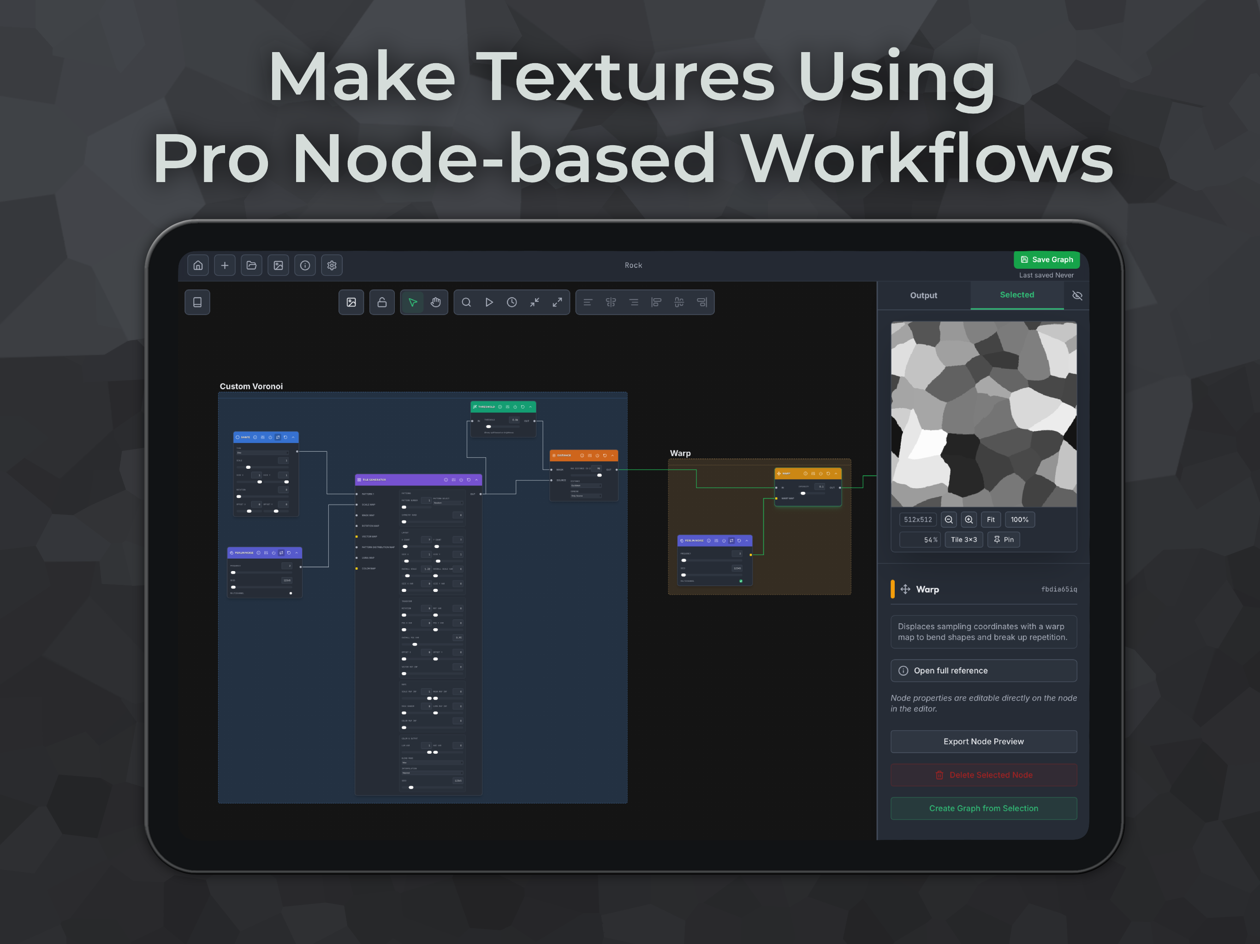The height and width of the screenshot is (944, 1260).
Task: Click Delete Selected Node
Action: pos(984,775)
